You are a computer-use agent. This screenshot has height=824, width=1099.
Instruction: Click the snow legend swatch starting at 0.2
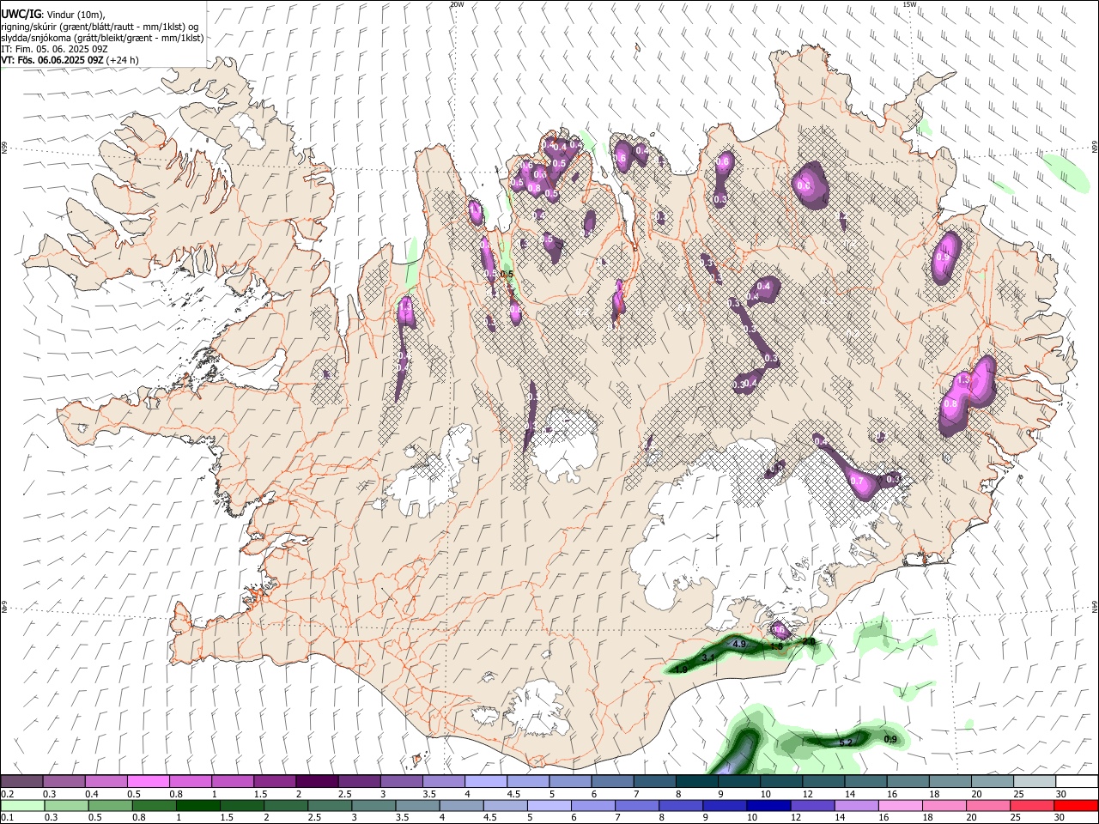21,782
